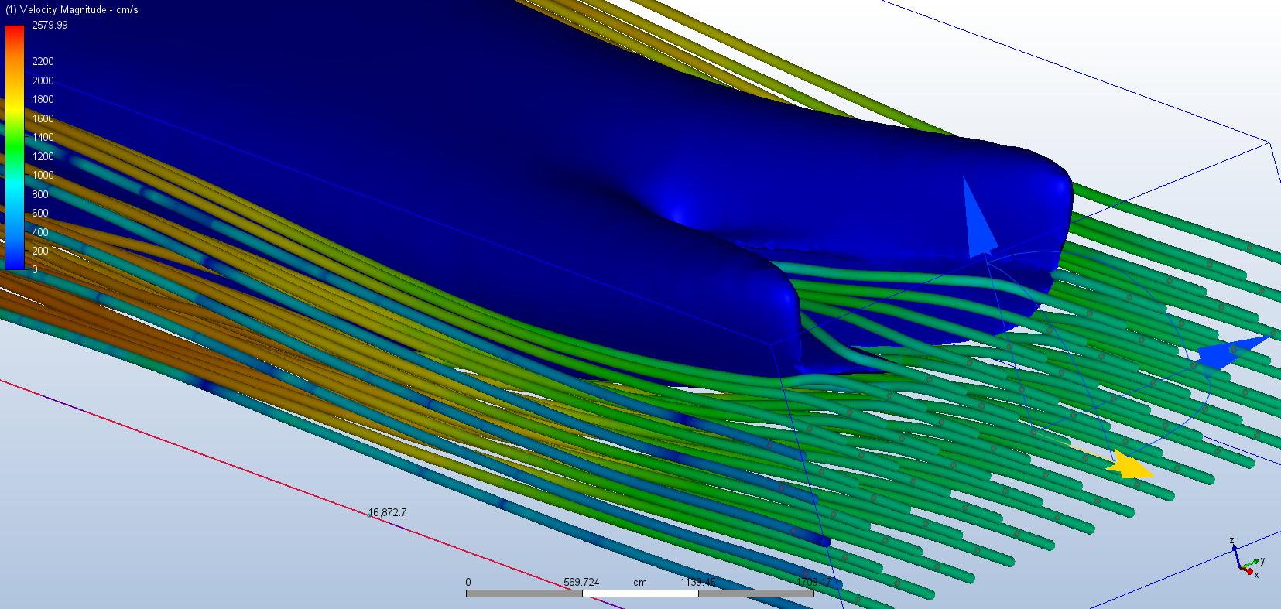
Task: Click the cm unit label on ruler
Action: (x=640, y=582)
